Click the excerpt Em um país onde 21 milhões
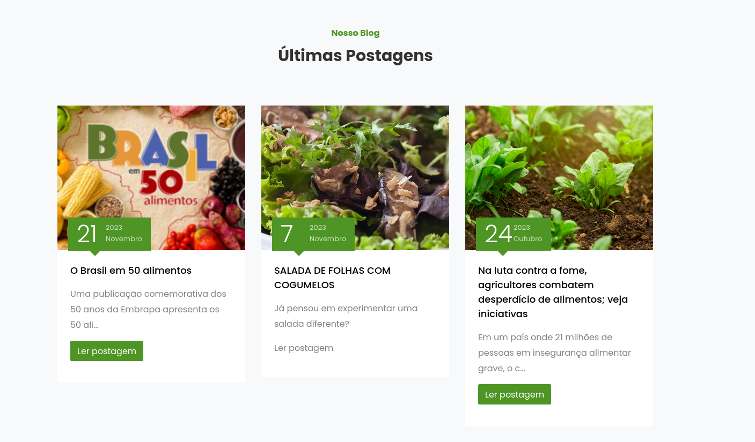The width and height of the screenshot is (755, 442). pos(554,353)
